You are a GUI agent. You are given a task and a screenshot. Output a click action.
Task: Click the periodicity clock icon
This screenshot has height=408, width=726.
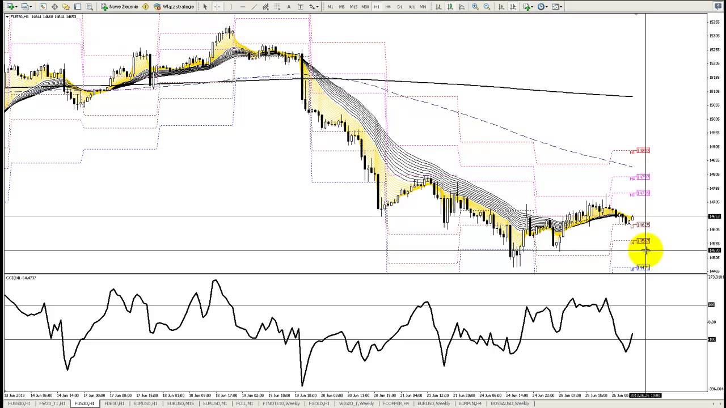point(541,7)
